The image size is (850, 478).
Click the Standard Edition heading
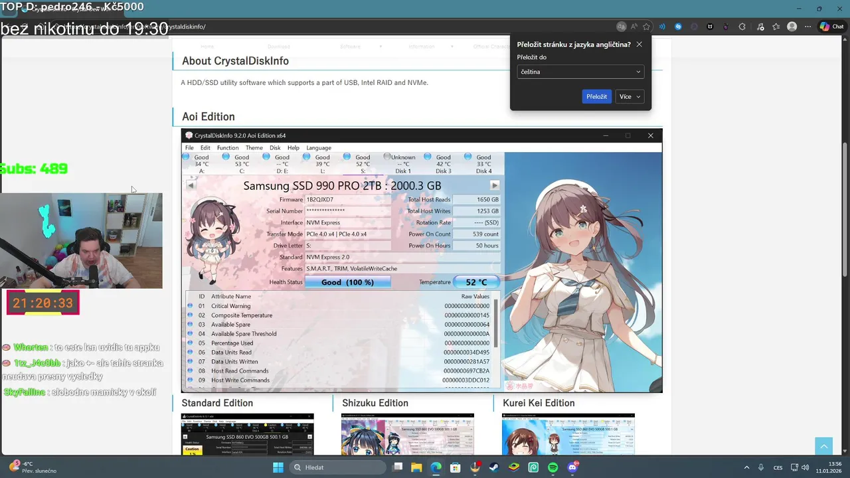coord(217,403)
